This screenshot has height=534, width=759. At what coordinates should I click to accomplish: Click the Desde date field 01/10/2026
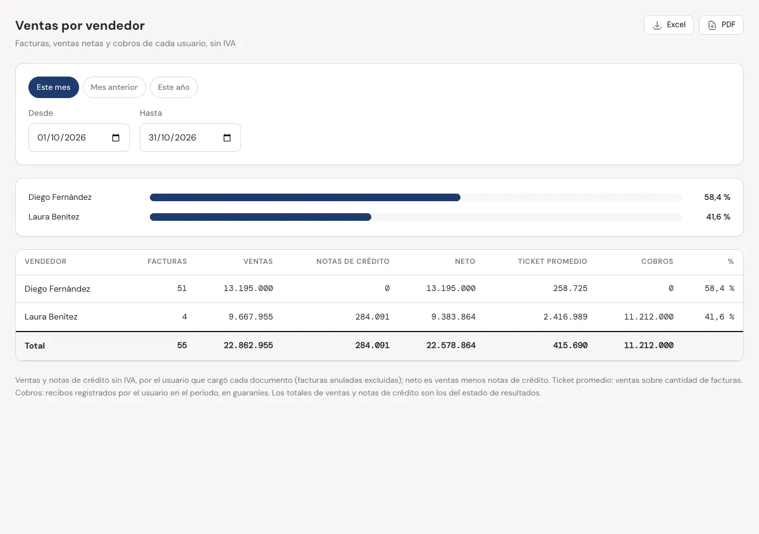coord(79,137)
